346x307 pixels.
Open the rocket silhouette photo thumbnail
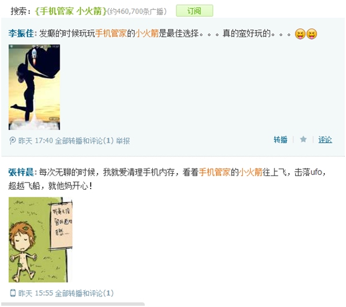point(34,87)
